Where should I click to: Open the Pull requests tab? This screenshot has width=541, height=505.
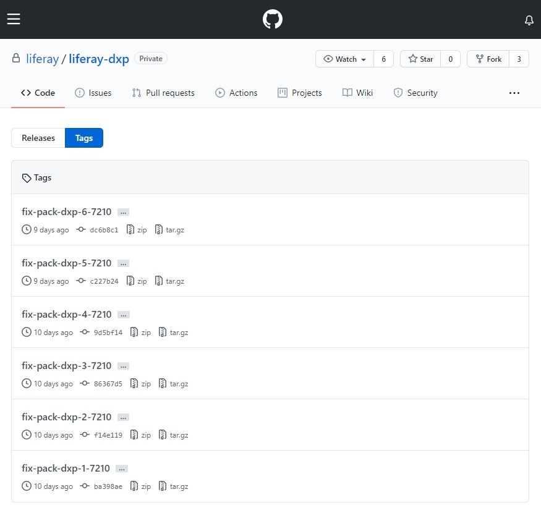163,93
